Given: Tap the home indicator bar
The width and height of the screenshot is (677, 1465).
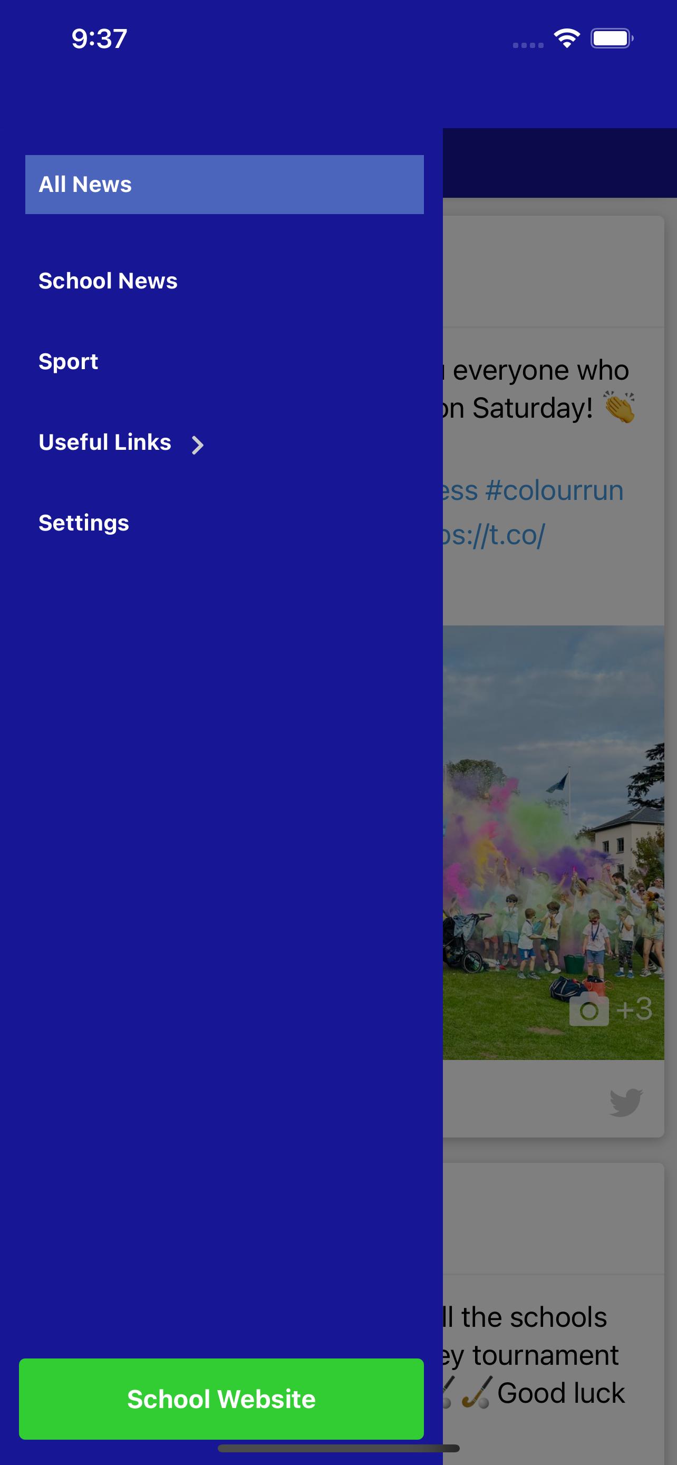Looking at the screenshot, I should click(x=338, y=1448).
